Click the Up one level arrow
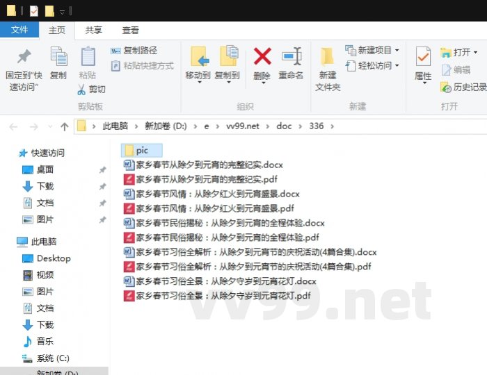The height and width of the screenshot is (375, 487). 64,127
